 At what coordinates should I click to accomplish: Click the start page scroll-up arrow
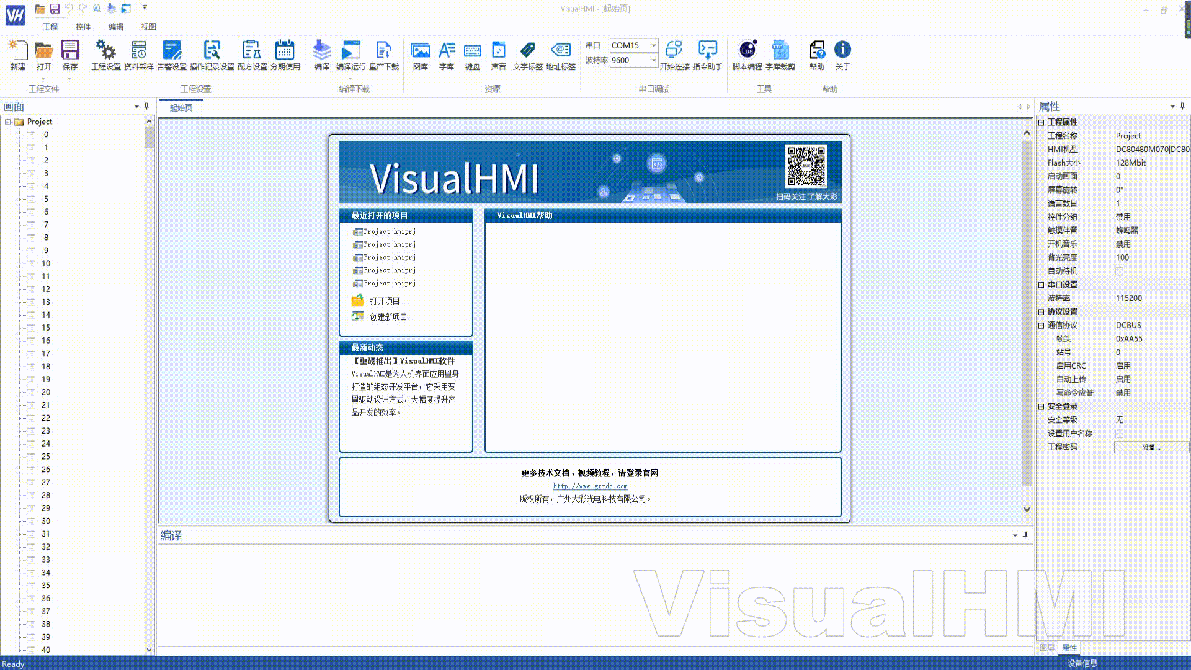1027,133
